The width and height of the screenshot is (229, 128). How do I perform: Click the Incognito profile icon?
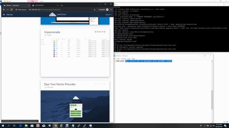pos(107,10)
